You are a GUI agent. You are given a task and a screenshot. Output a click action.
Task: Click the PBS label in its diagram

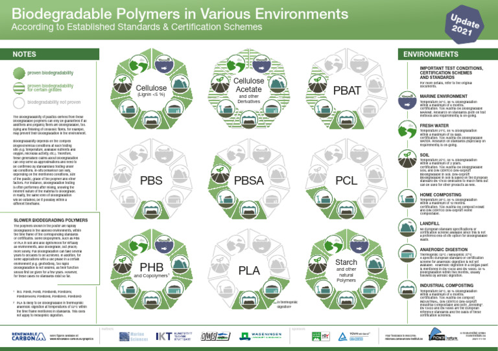click(151, 181)
